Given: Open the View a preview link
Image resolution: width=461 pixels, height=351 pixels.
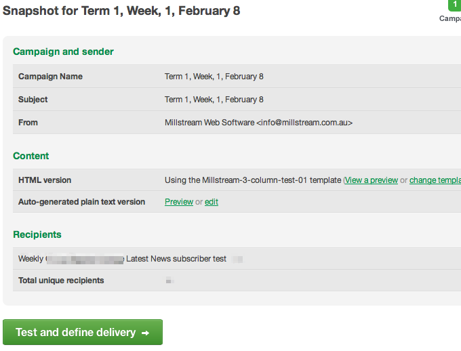Looking at the screenshot, I should click(x=372, y=180).
